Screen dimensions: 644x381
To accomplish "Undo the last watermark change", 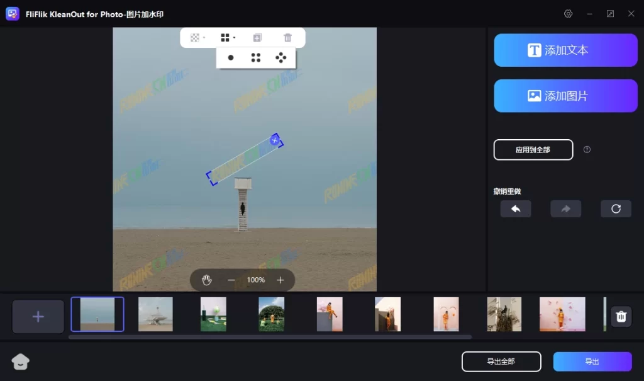I will coord(516,209).
